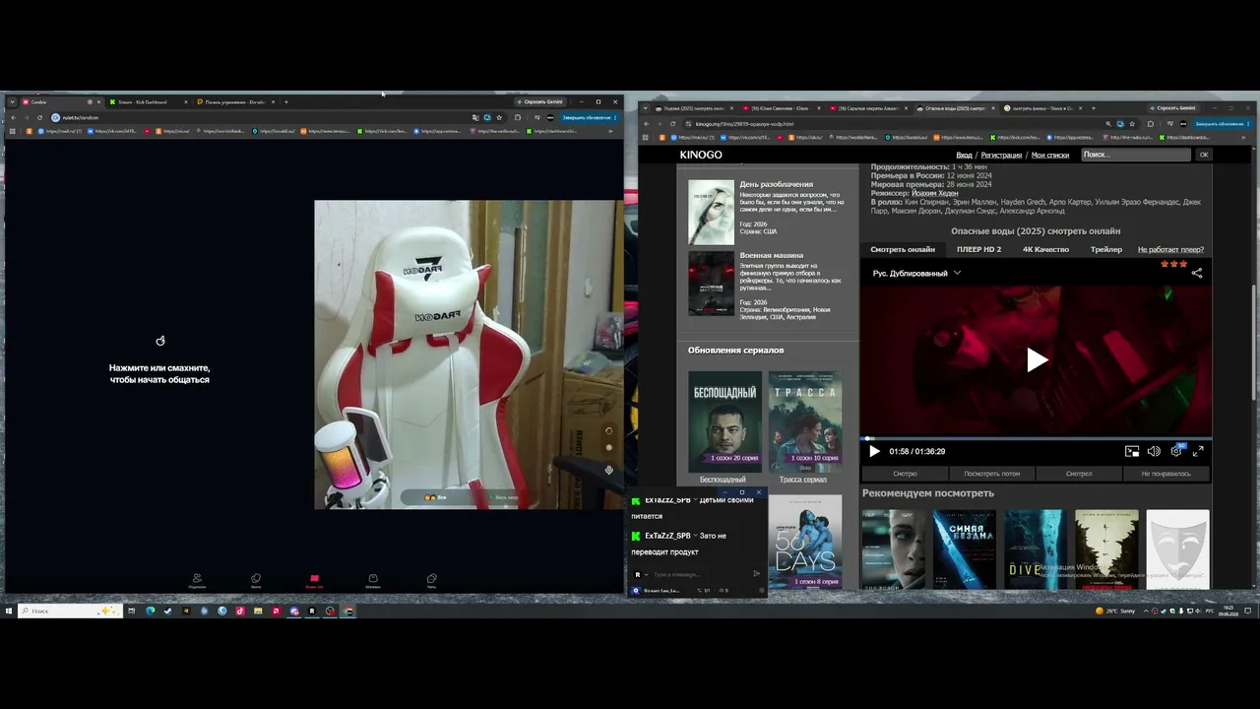Viewport: 1260px width, 709px height.
Task: Seek on the video progress bar
Action: (x=1037, y=438)
